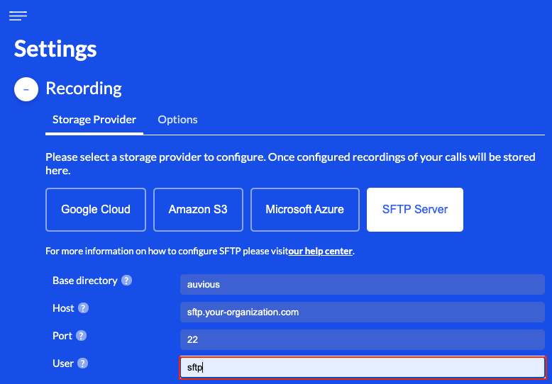Screen dimensions: 552x384
Task: Open the 'our help center' link
Action: coord(321,251)
